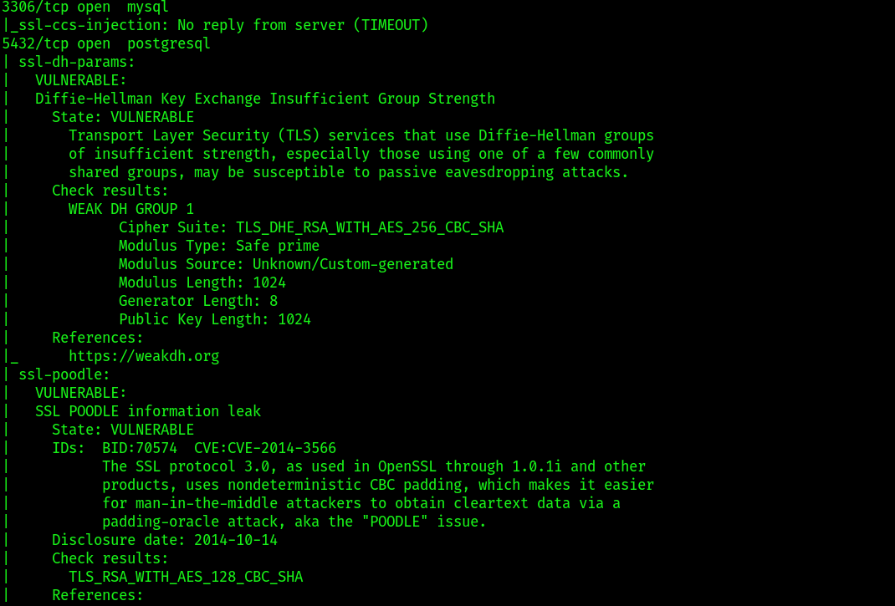Click the Public Key Length: 1024 line
This screenshot has height=606, width=895.
pyautogui.click(x=215, y=319)
